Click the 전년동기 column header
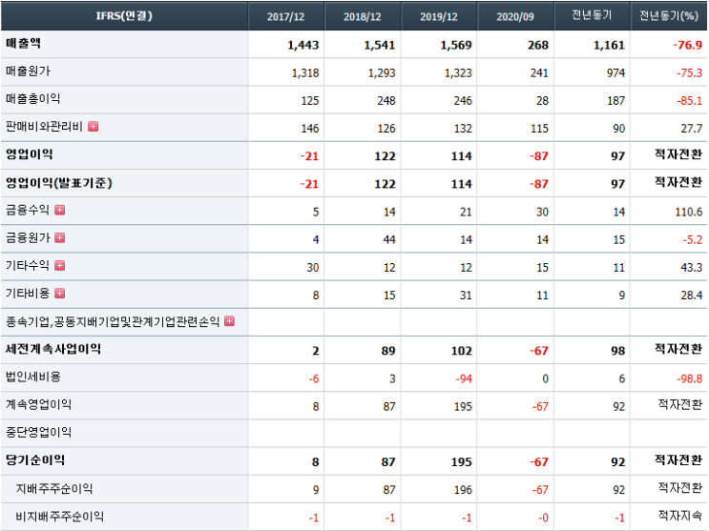709x531 pixels. [592, 16]
